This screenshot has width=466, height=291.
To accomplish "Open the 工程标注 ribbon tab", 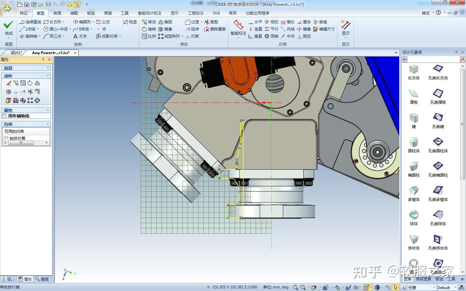I will click(x=196, y=13).
